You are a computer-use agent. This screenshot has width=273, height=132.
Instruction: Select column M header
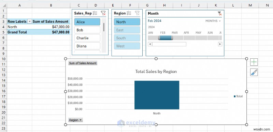click(x=250, y=5)
